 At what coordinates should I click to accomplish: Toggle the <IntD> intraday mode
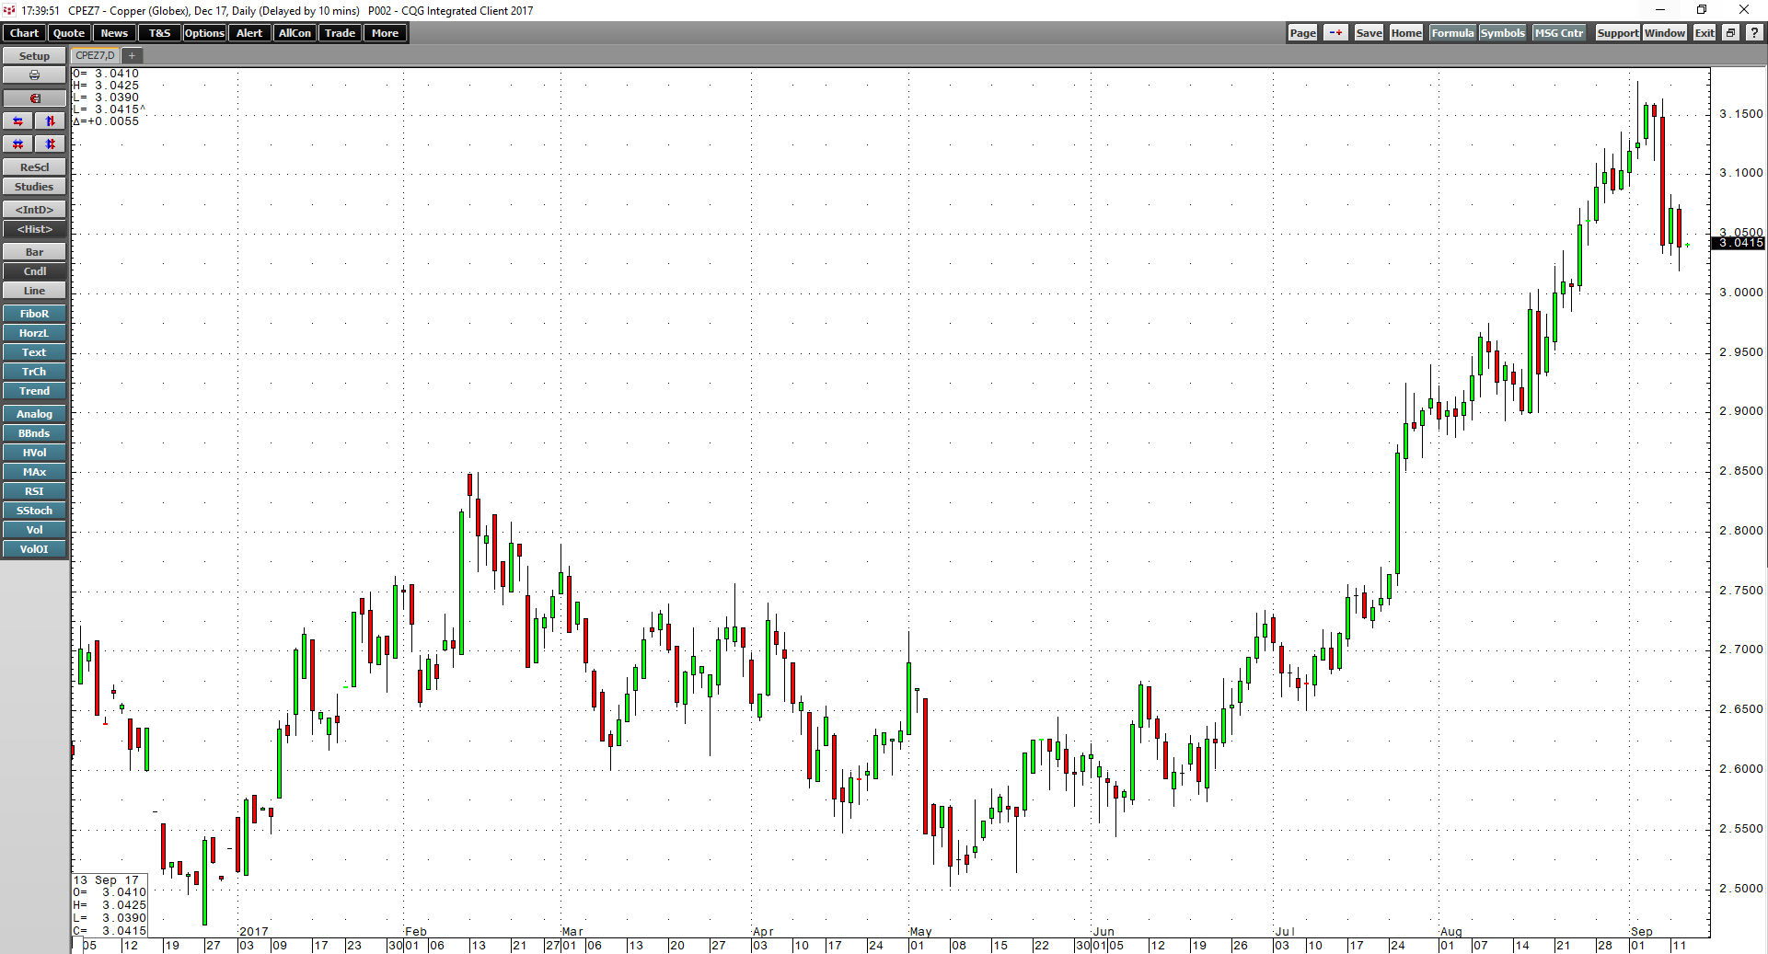pyautogui.click(x=34, y=210)
